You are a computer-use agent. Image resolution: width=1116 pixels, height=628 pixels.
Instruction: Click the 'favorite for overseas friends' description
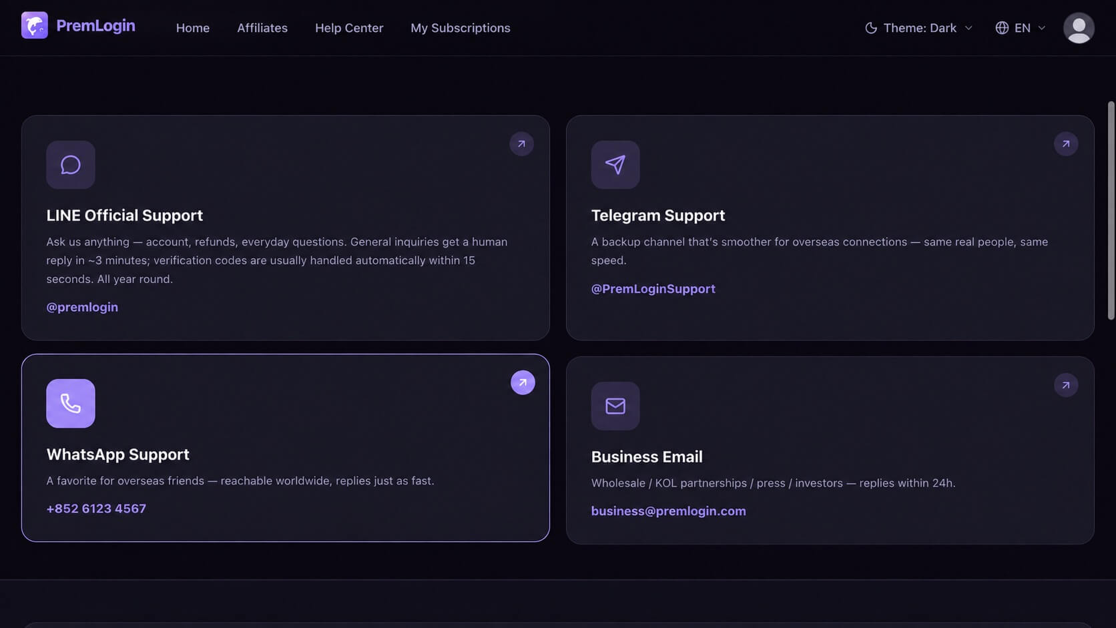[x=240, y=481]
